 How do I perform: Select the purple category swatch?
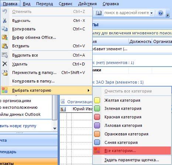click(97, 125)
